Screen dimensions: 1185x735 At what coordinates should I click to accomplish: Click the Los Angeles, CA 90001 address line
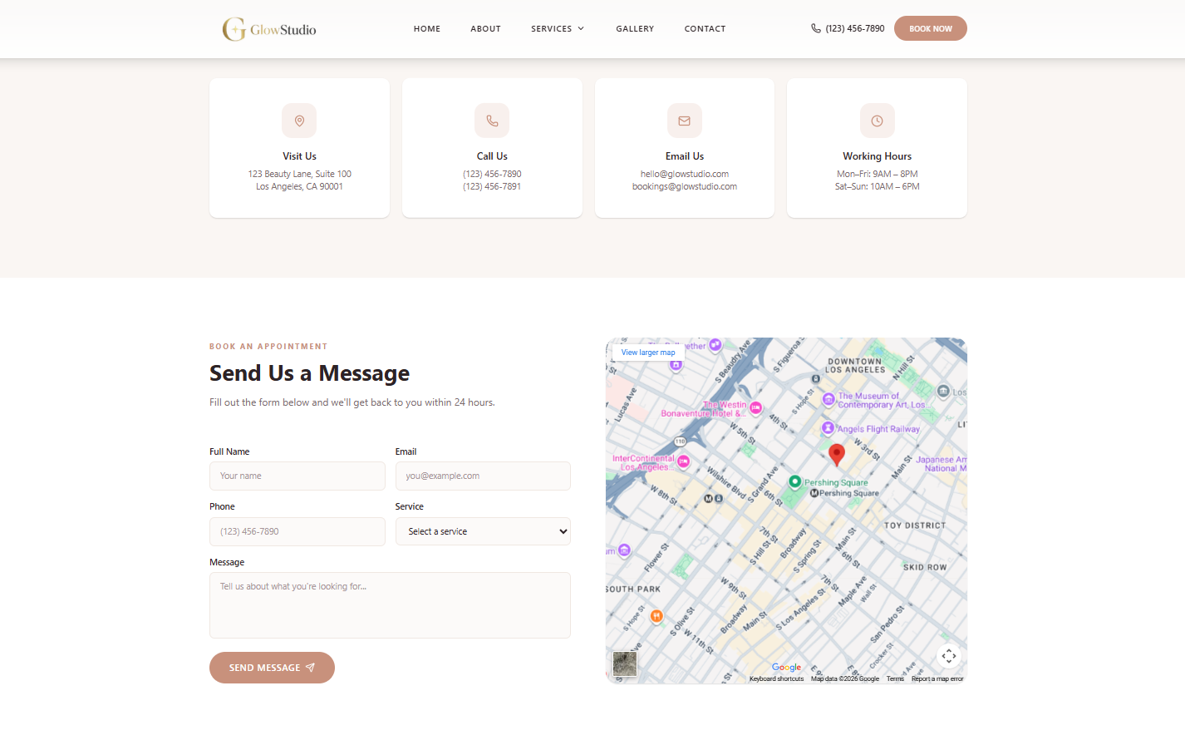pyautogui.click(x=299, y=186)
